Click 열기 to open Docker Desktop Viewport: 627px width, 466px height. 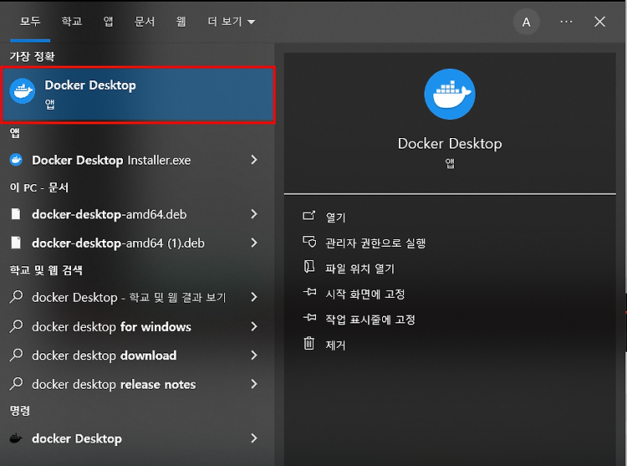[335, 218]
